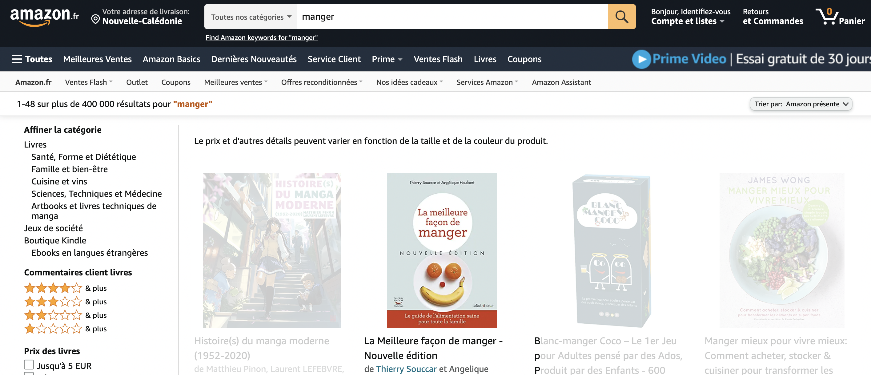
Task: Open La Meilleure façon de manger title
Action: point(433,348)
